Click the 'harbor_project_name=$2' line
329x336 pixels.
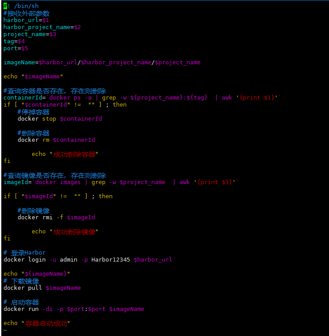click(x=42, y=27)
